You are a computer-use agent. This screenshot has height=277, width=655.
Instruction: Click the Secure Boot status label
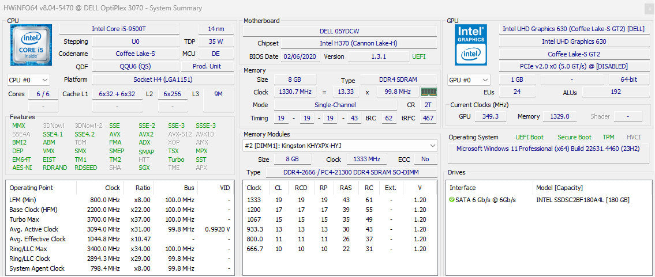[x=574, y=137]
